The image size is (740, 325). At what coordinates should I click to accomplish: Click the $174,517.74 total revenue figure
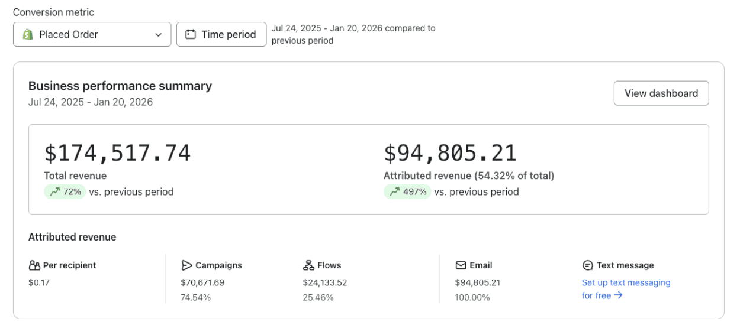click(117, 153)
